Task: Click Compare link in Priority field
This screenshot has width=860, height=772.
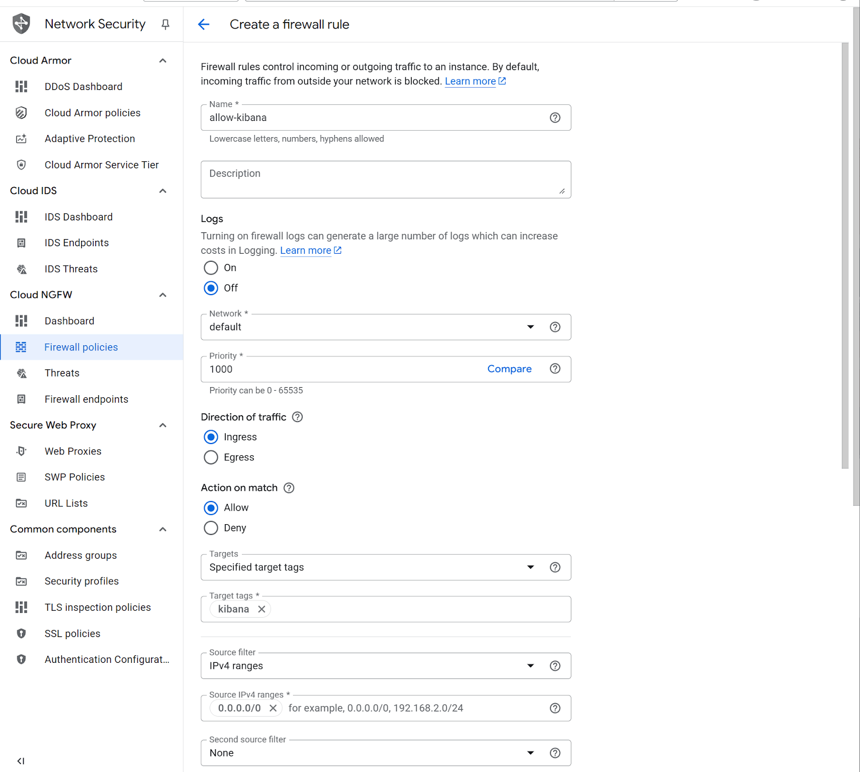Action: (x=509, y=369)
